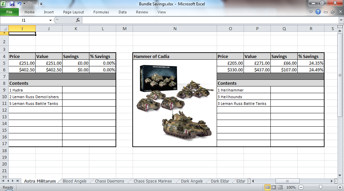Minimize the workbook window icon

click(x=326, y=12)
